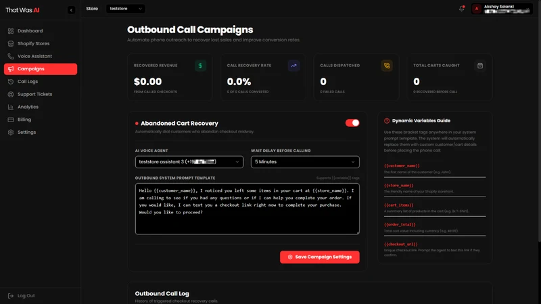Click the Log Out arrow icon
The width and height of the screenshot is (541, 304).
[x=11, y=296]
